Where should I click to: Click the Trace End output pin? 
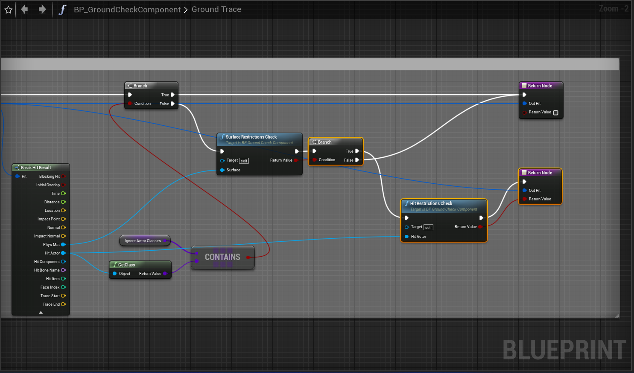63,304
